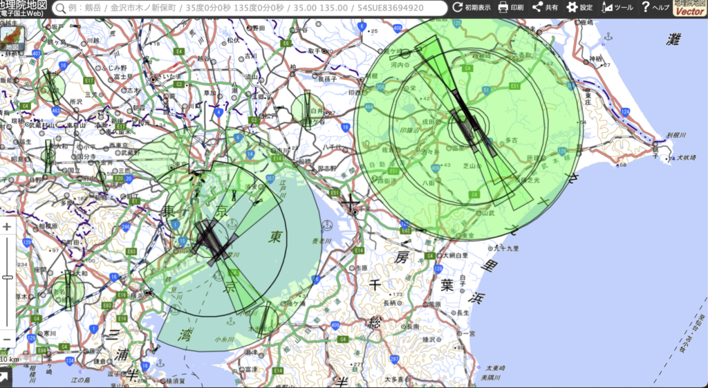Screen dimensions: 708x388
Task: Click route 124 shield near 利根川
Action: 625,111
